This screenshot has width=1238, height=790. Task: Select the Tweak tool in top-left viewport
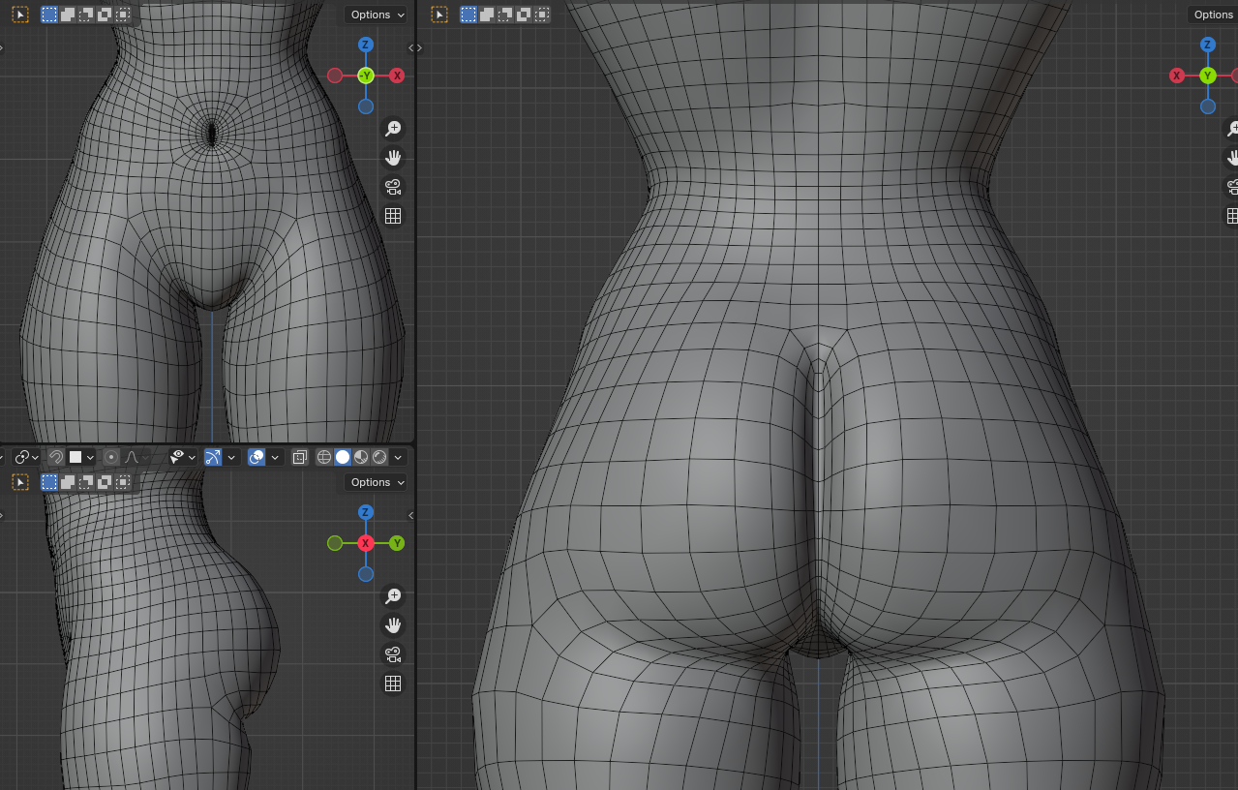tap(20, 15)
